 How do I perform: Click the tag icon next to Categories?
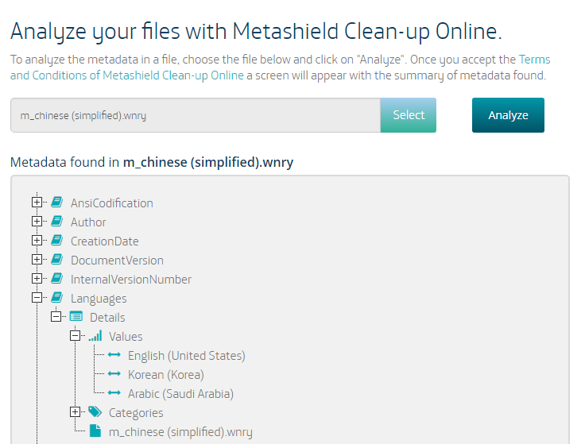click(95, 412)
